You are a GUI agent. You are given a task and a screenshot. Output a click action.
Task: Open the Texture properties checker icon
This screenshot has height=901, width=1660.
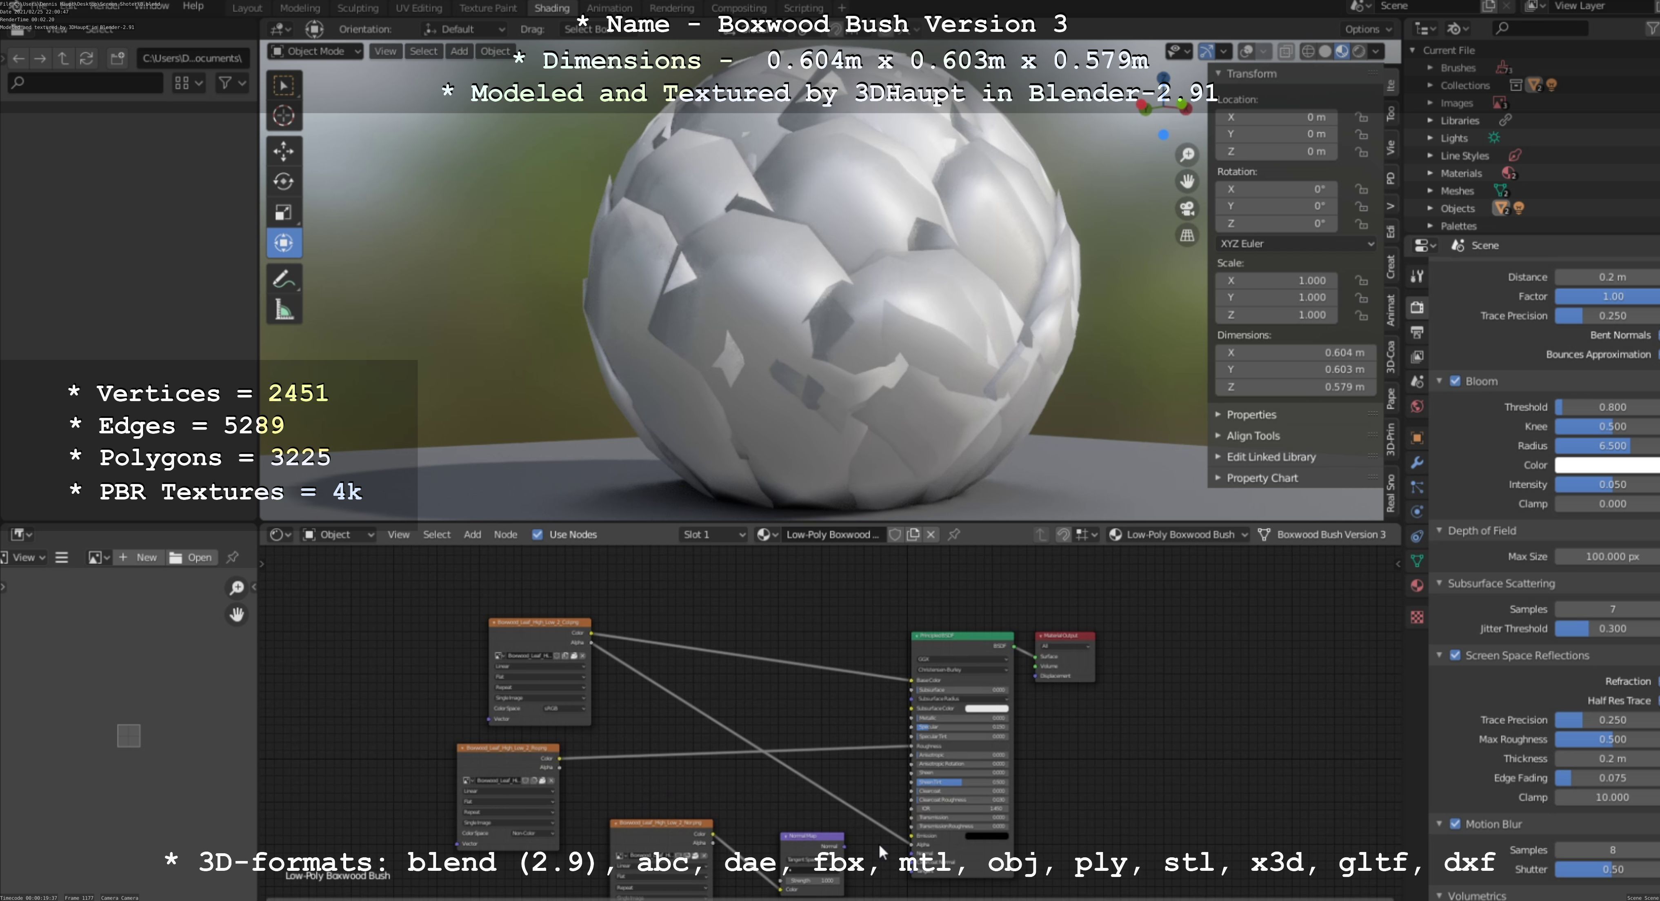pyautogui.click(x=1417, y=617)
